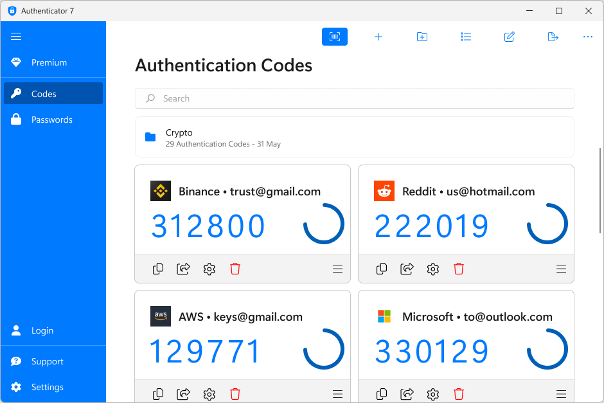Open the more options ellipsis menu
The image size is (604, 403).
(x=588, y=37)
